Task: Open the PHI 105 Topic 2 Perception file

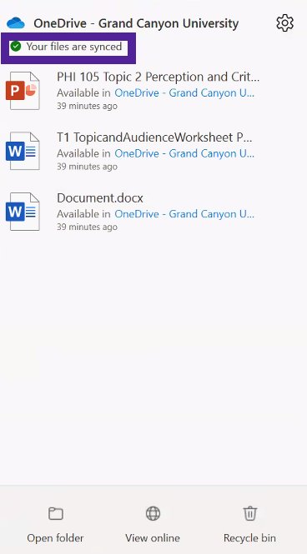Action: tap(159, 77)
